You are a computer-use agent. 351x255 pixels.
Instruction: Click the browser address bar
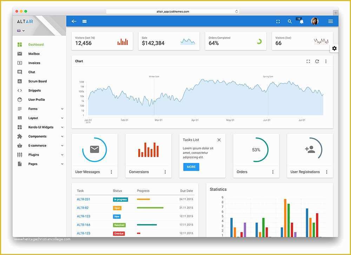173,12
